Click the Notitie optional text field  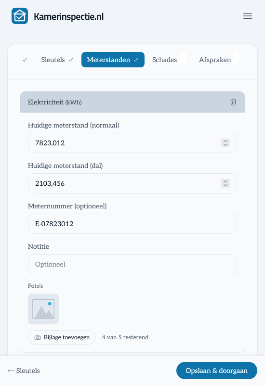pyautogui.click(x=132, y=264)
